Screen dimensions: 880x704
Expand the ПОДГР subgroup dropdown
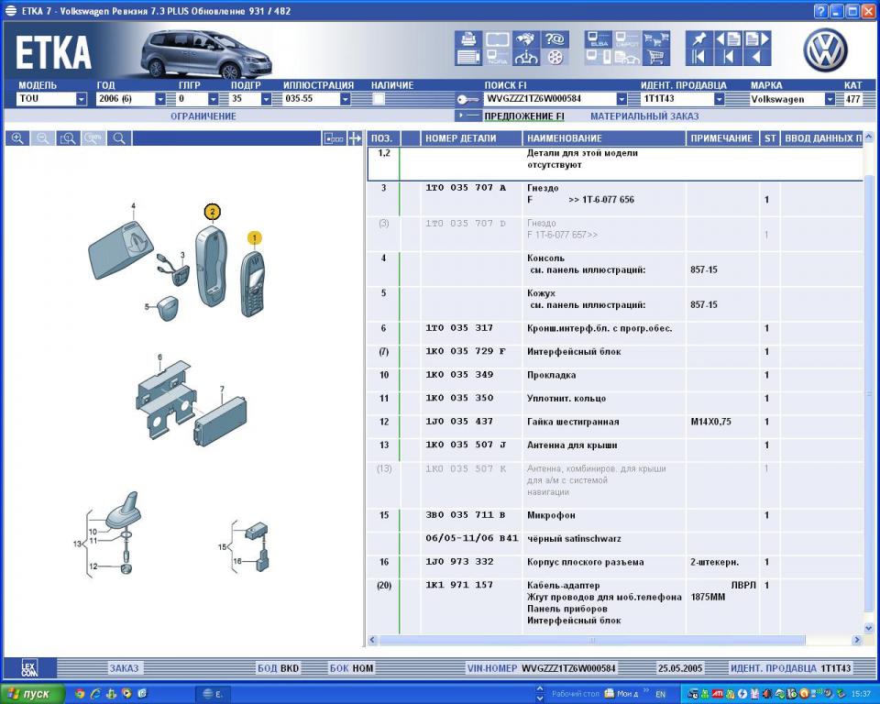tap(266, 99)
